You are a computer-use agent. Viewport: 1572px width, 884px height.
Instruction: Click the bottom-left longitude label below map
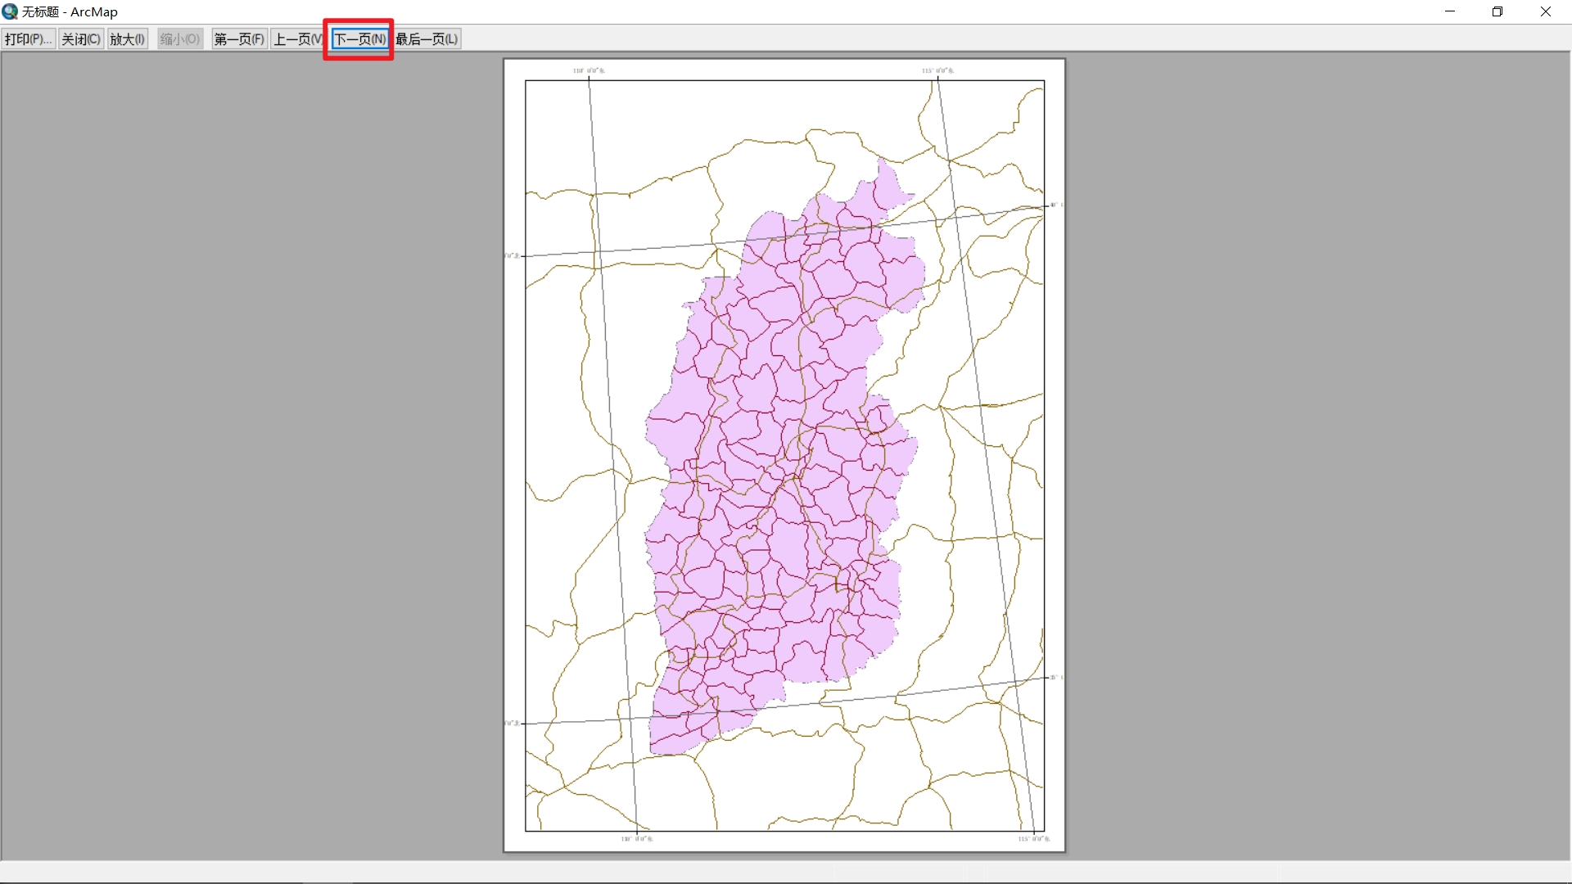[636, 839]
